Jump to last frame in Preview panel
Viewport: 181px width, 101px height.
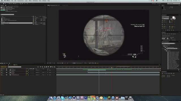pyautogui.click(x=169, y=34)
